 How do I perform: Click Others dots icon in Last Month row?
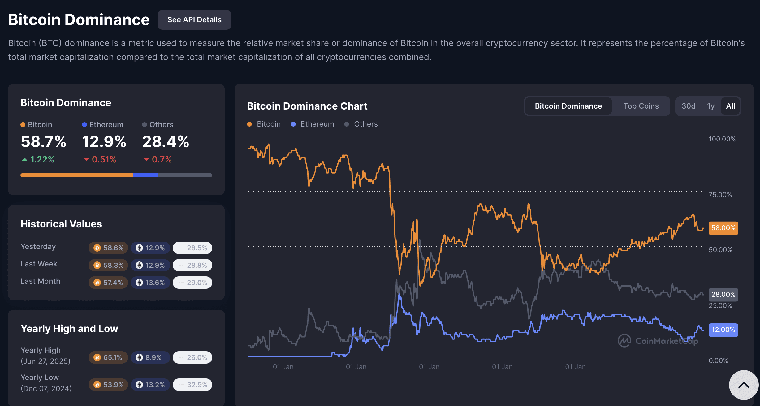click(181, 283)
